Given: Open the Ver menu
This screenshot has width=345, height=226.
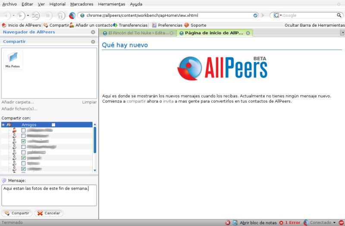Looking at the screenshot, I should click(x=41, y=4).
